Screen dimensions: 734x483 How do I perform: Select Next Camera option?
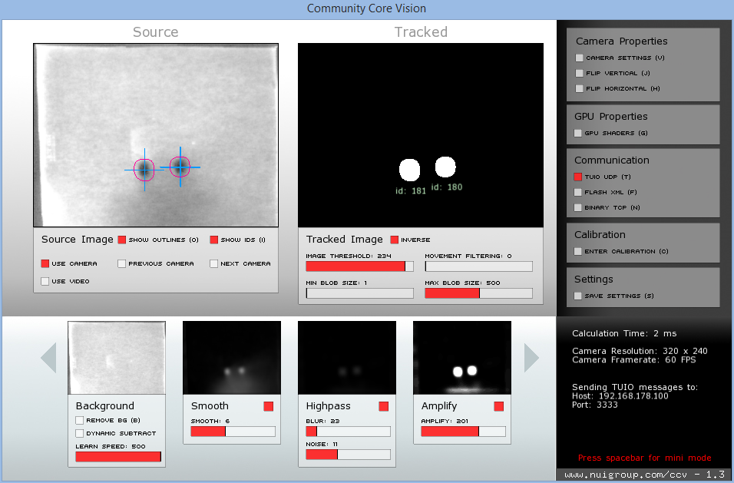point(214,263)
